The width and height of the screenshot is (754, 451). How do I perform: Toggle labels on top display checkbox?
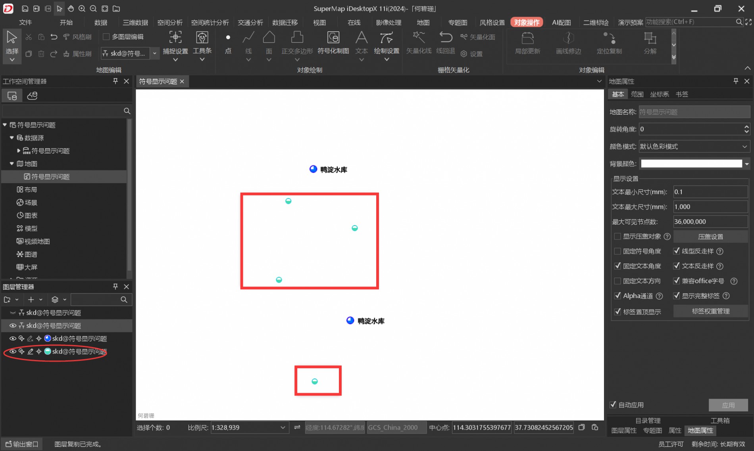pos(617,311)
